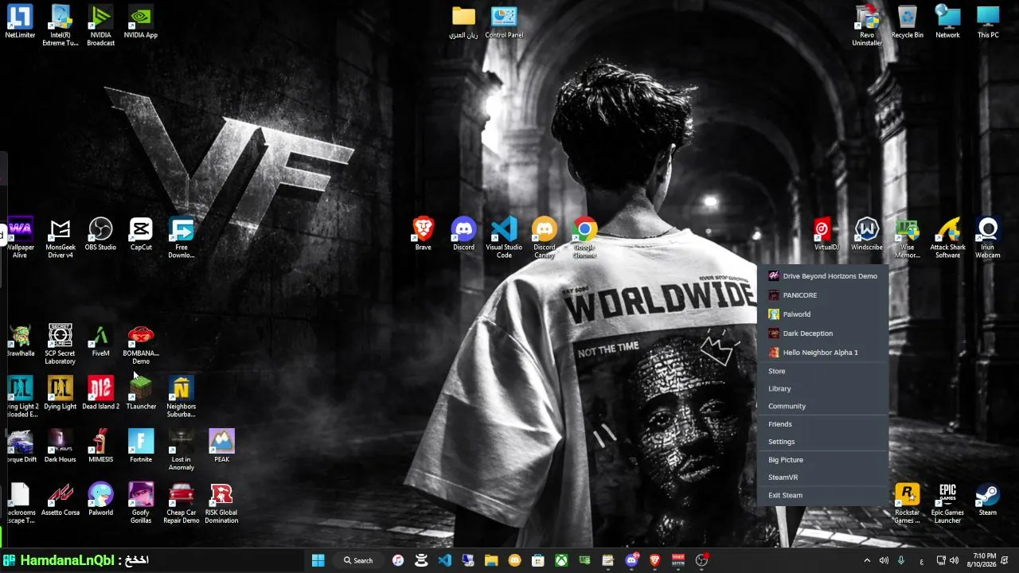1019x573 pixels.
Task: Select the Cheap Car Repair Demo icon
Action: point(182,503)
